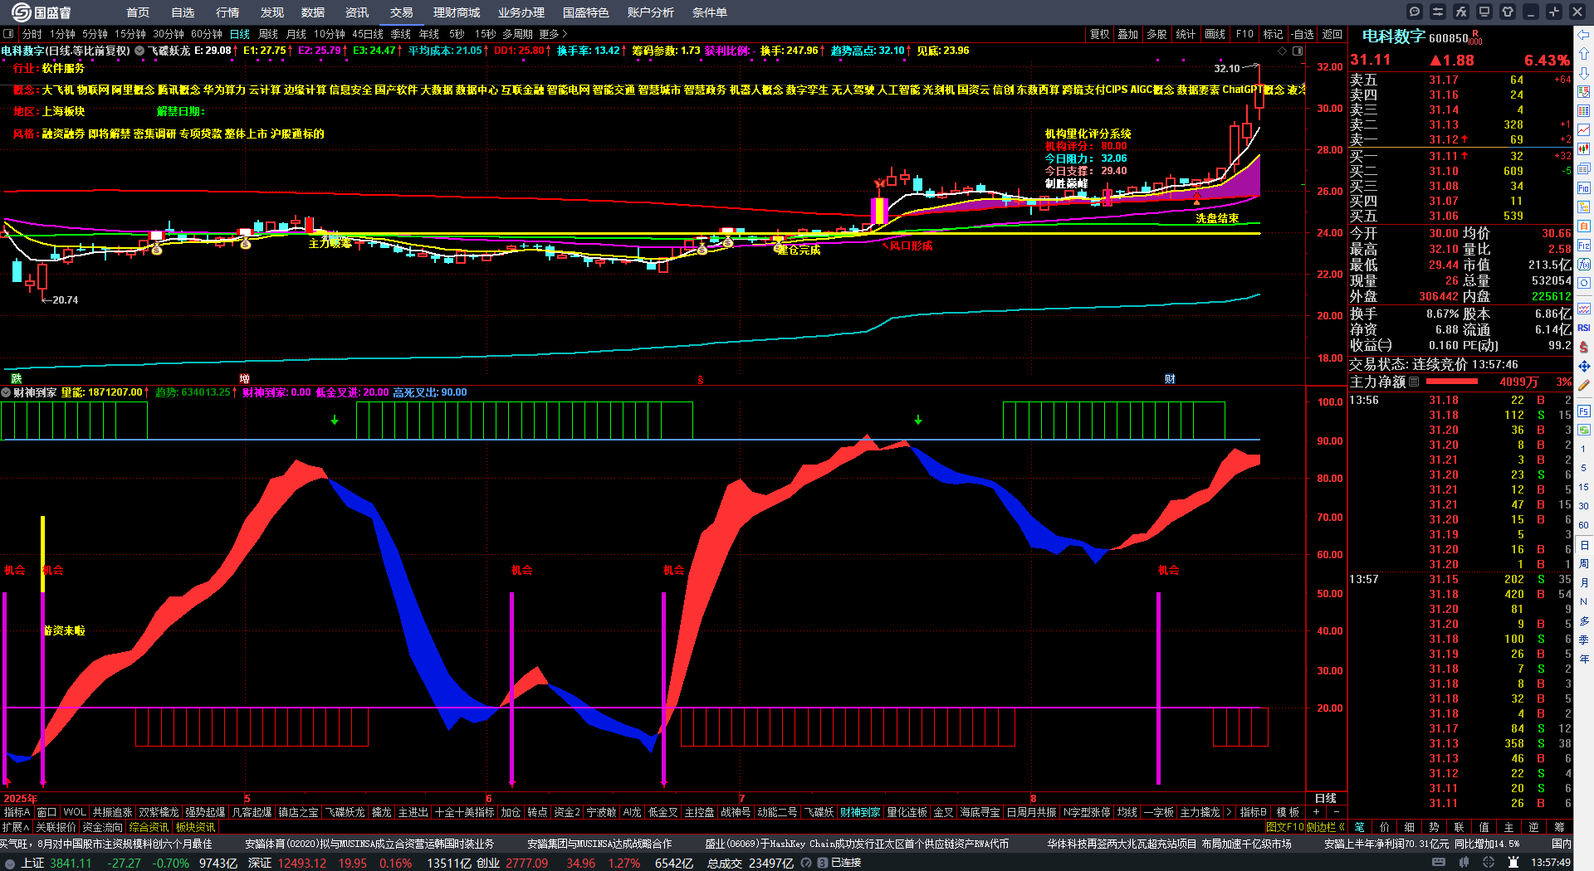This screenshot has height=871, width=1594.
Task: Click the line chart icon in right sidebar
Action: click(x=1584, y=130)
